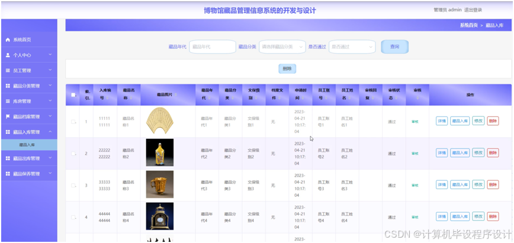Click the person icon beside 个人中心
The height and width of the screenshot is (243, 514).
tap(8, 55)
